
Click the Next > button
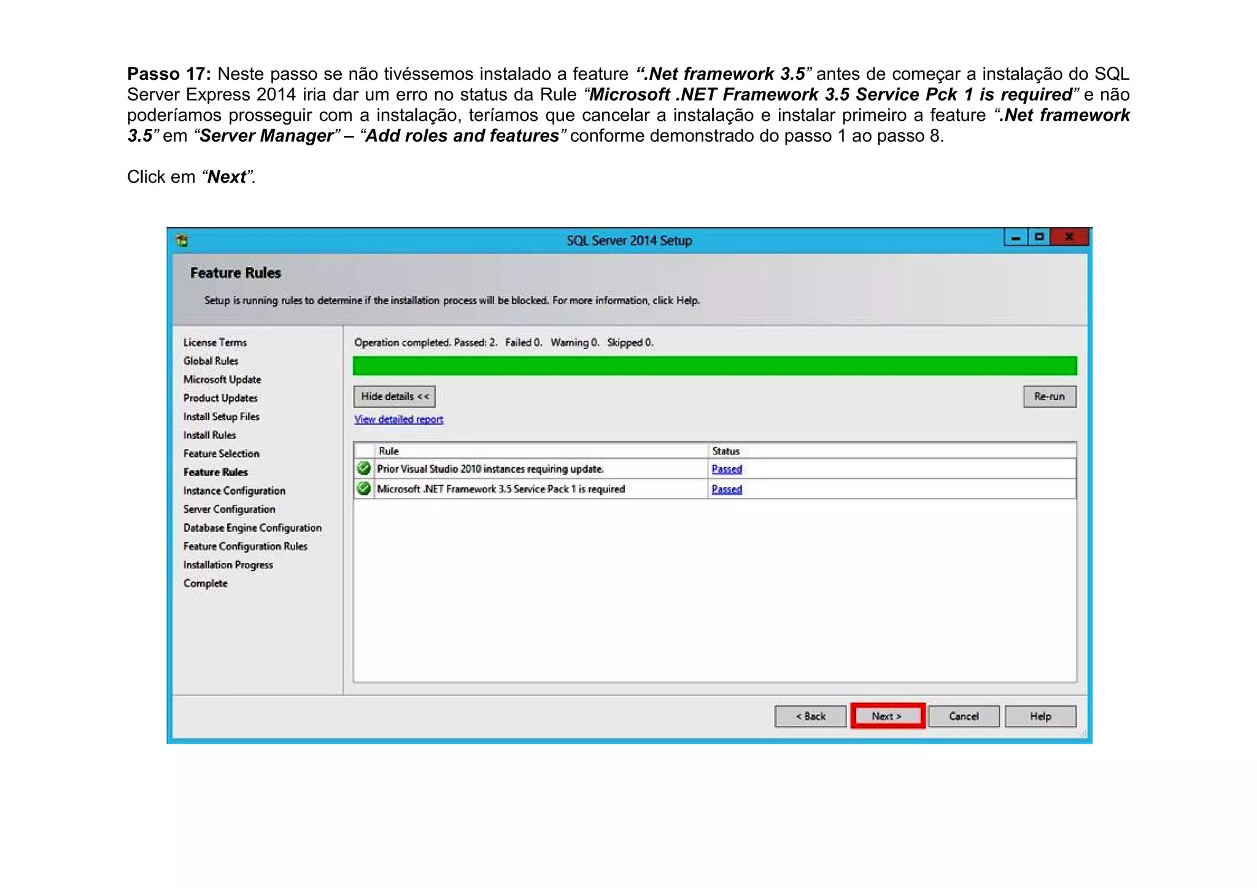tap(887, 716)
